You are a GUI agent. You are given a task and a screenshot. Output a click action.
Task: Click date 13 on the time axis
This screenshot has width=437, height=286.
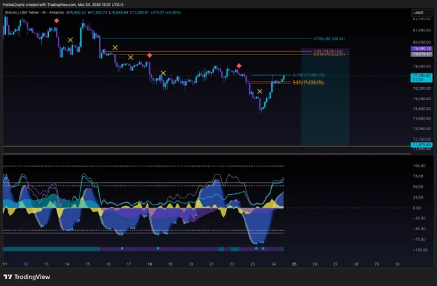(46, 264)
